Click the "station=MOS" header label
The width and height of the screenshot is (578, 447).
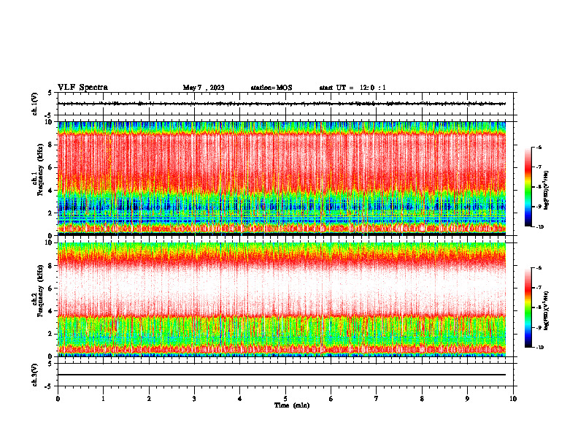tap(271, 88)
